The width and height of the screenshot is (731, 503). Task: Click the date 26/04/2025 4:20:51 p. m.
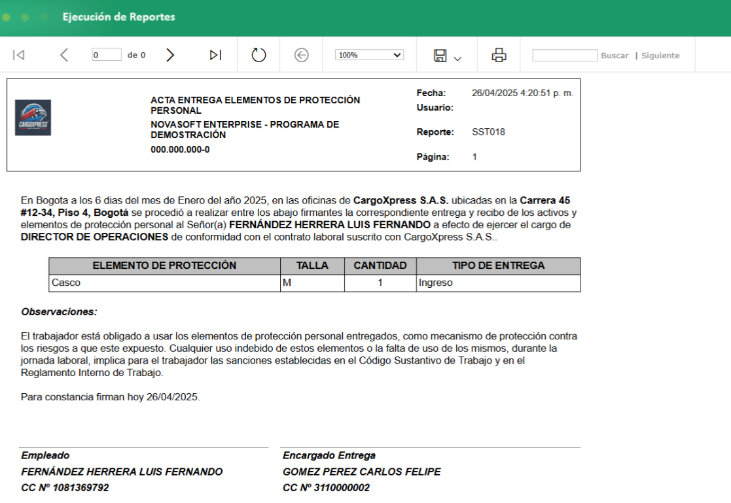pos(522,94)
